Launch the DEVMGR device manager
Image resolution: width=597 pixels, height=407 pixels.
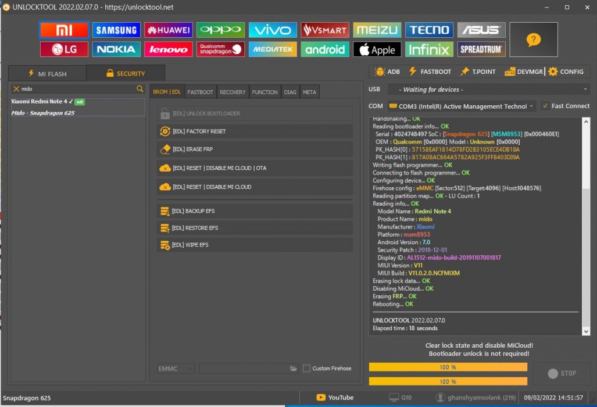[x=524, y=72]
